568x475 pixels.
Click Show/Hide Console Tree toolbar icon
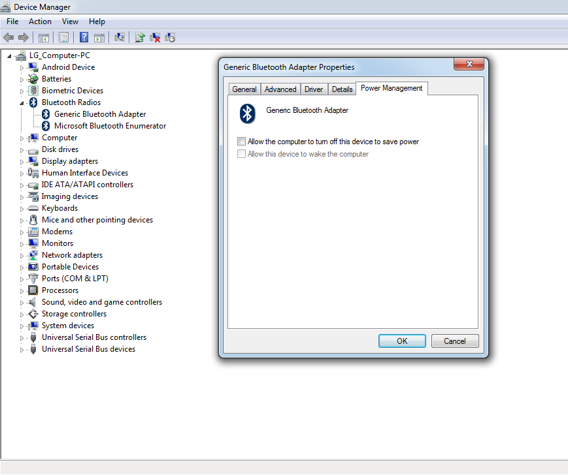coord(44,38)
